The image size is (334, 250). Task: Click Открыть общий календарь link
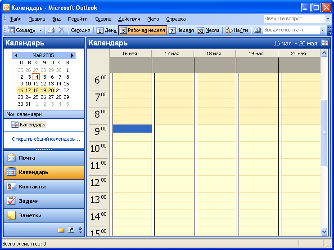(x=46, y=139)
